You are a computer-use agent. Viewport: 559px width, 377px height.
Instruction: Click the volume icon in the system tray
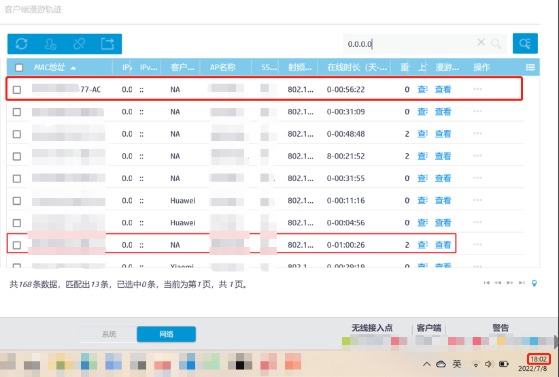(x=490, y=363)
